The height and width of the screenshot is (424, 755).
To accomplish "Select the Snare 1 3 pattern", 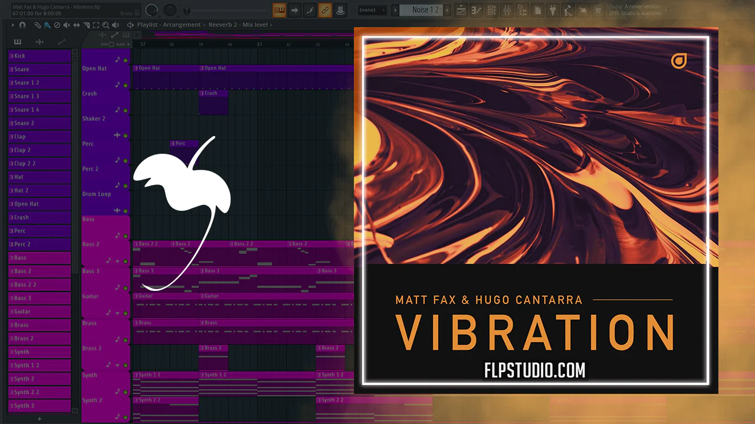I will (x=40, y=96).
